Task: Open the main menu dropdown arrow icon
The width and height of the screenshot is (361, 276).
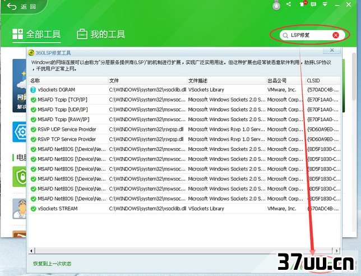Action: pyautogui.click(x=325, y=4)
